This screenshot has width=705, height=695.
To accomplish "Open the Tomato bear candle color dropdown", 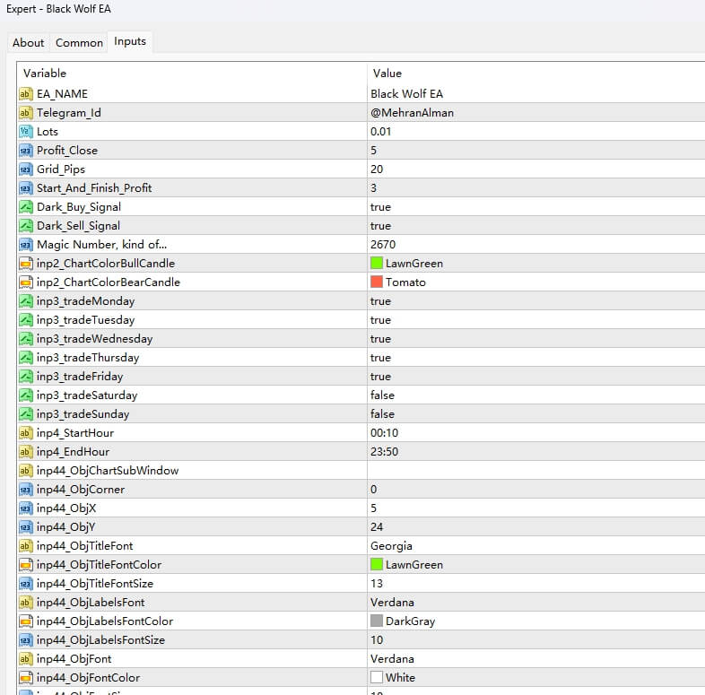I will click(405, 282).
